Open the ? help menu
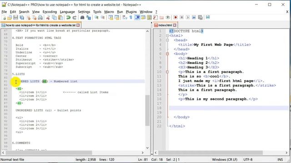Viewport: 291px width, 163px height. (156, 12)
